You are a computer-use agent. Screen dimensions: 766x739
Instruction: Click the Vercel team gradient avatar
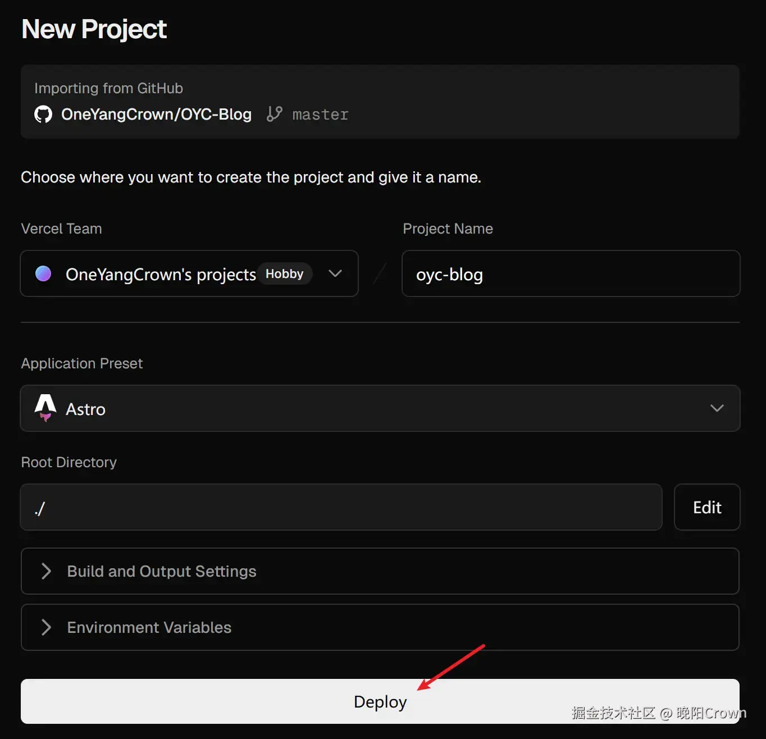point(43,273)
